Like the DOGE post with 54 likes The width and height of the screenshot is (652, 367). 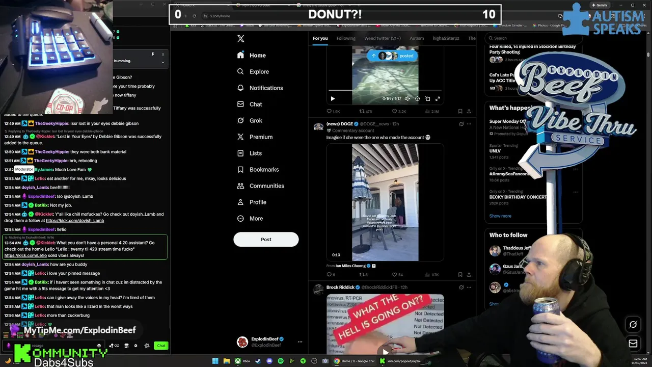(397, 275)
